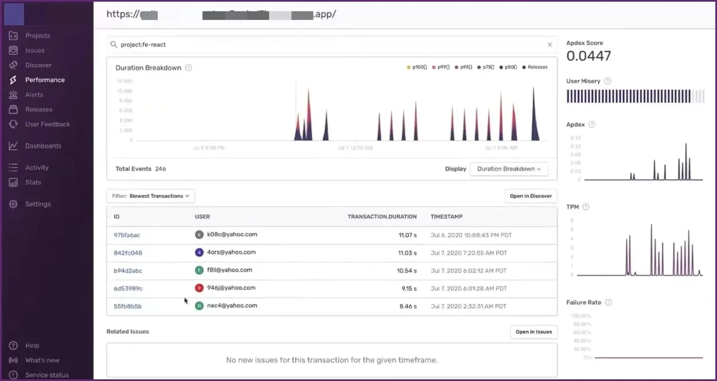717x381 pixels.
Task: Click the Failure Rate info icon
Action: 608,303
